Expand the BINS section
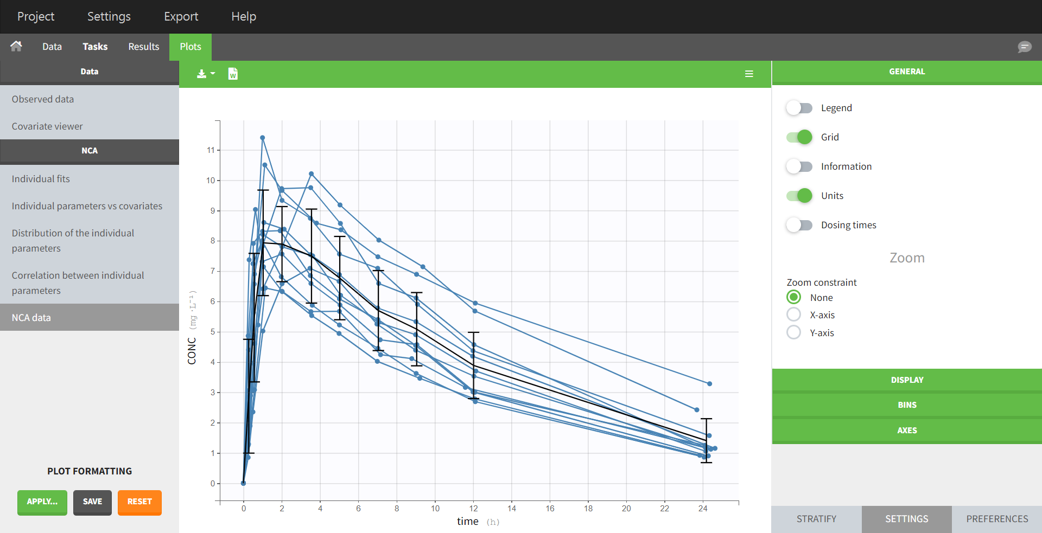 pyautogui.click(x=906, y=405)
